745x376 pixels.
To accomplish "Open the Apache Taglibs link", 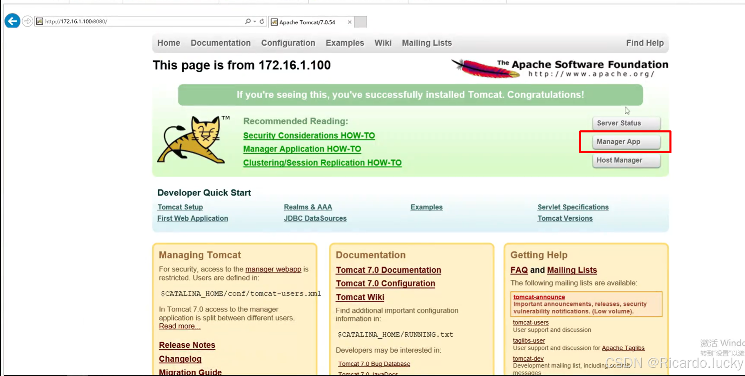I will pos(623,348).
